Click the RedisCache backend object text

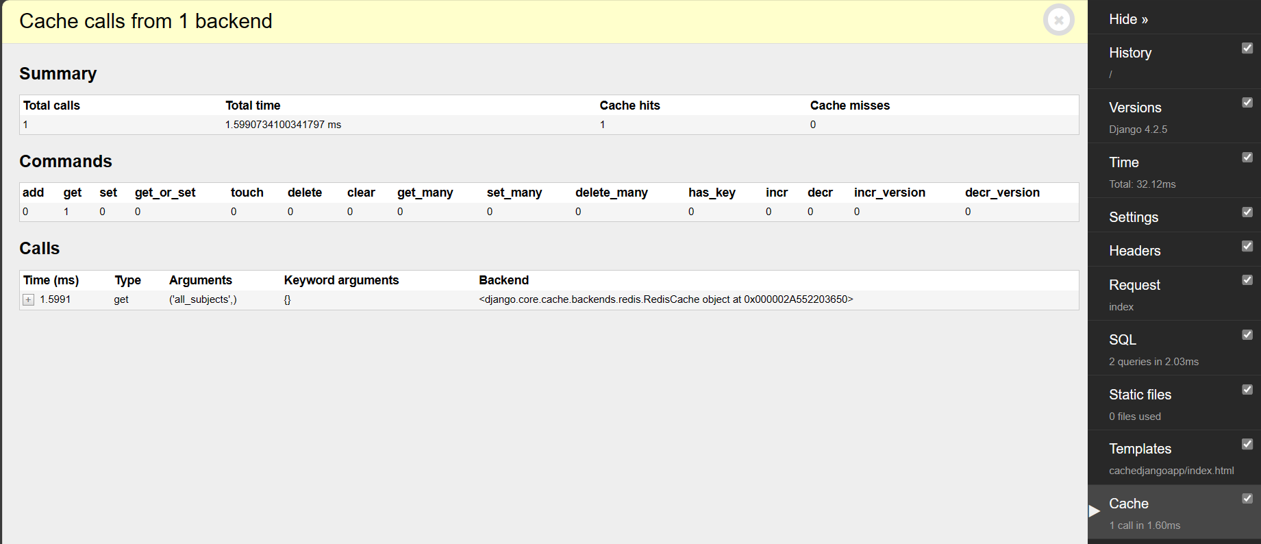pyautogui.click(x=666, y=299)
